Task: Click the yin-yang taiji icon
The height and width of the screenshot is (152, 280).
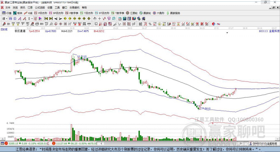Action: click(x=214, y=24)
